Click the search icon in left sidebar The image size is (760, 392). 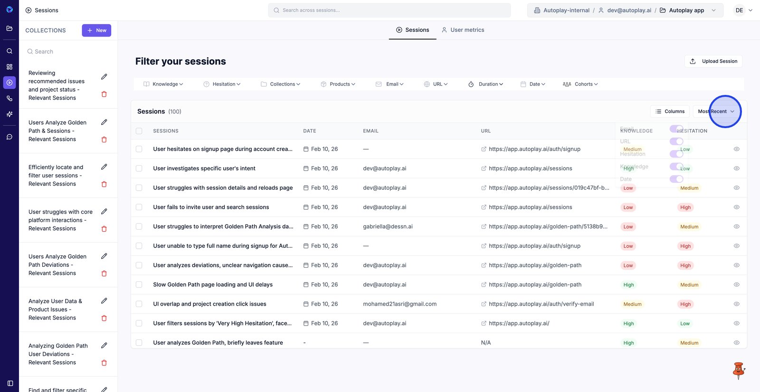tap(9, 51)
